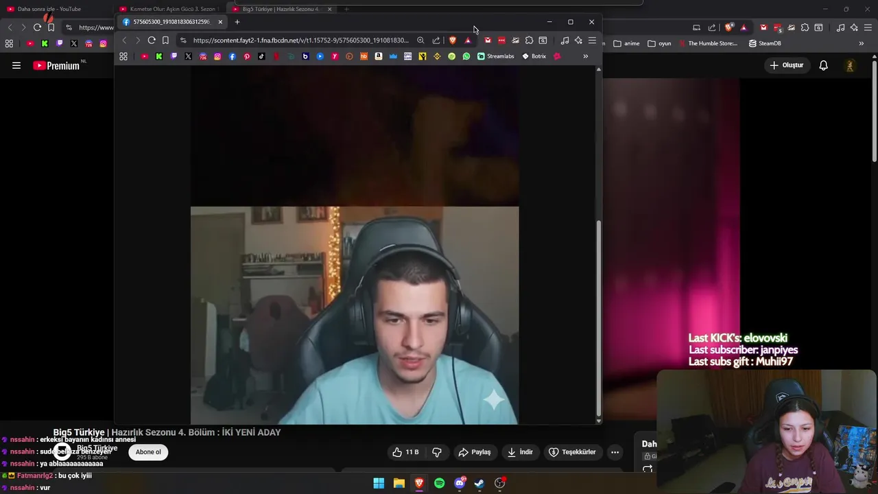
Task: Open music playlist icon in front window toolbar
Action: (x=565, y=40)
